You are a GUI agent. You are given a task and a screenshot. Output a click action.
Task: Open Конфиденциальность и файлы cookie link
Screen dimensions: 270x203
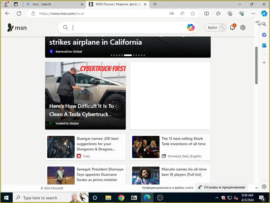click(x=167, y=188)
